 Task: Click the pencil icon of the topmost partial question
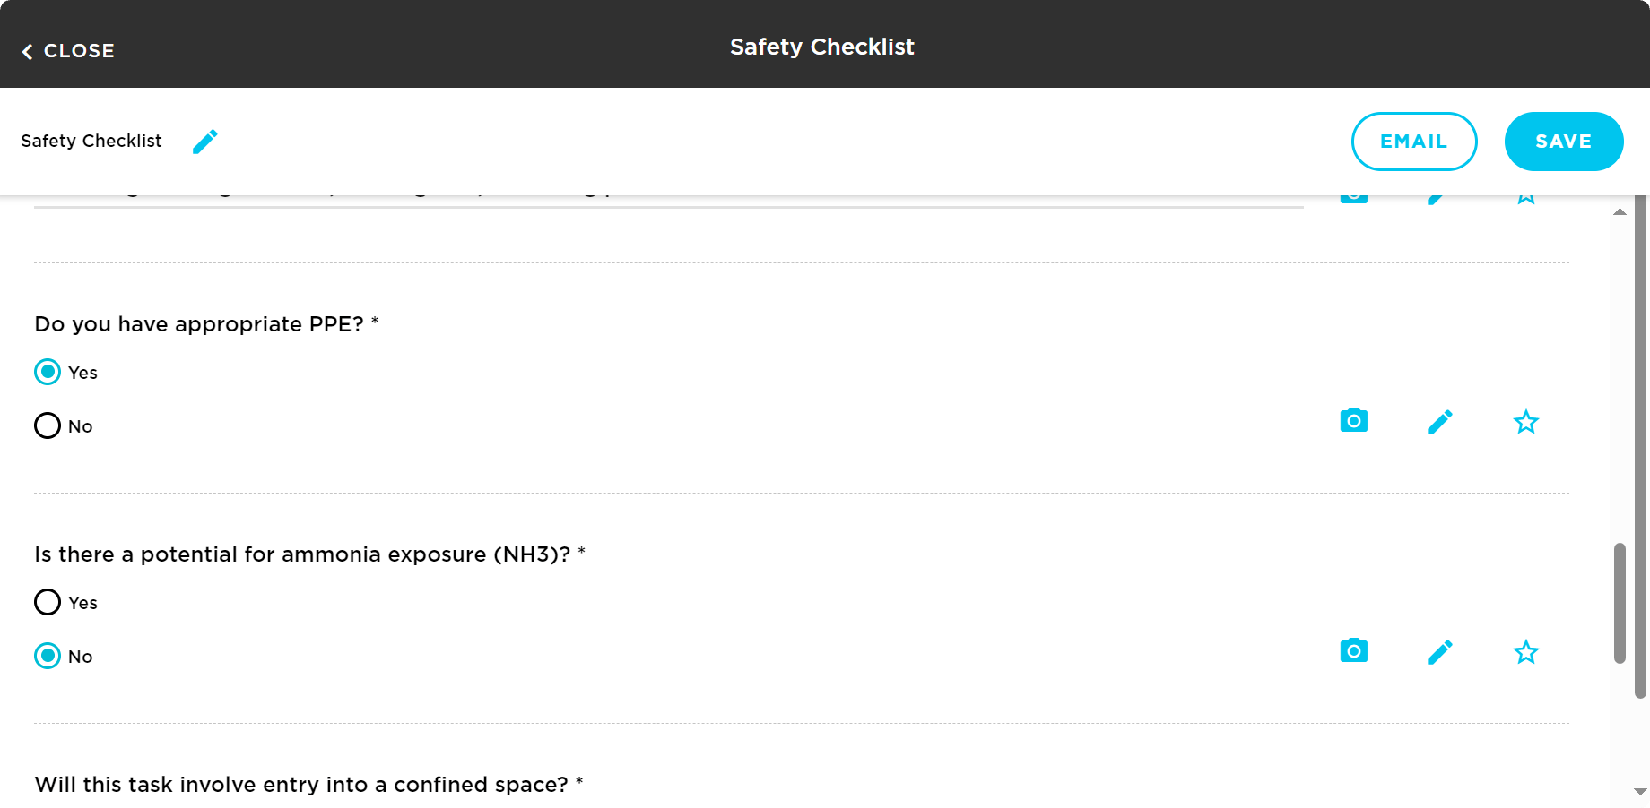[1435, 193]
